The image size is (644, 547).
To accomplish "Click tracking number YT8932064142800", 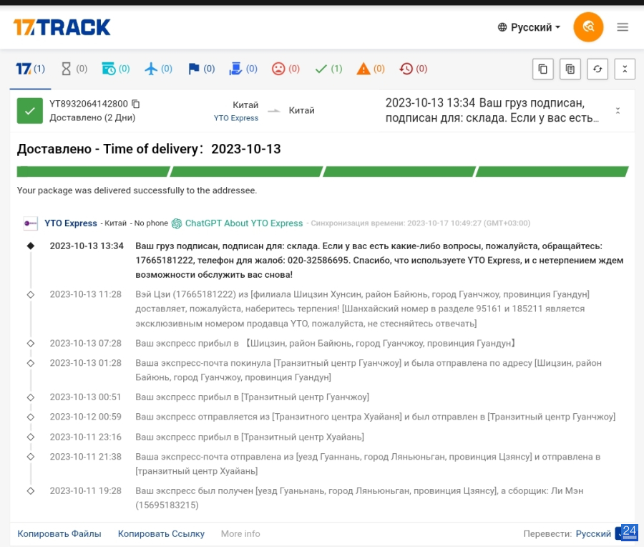I will (89, 104).
